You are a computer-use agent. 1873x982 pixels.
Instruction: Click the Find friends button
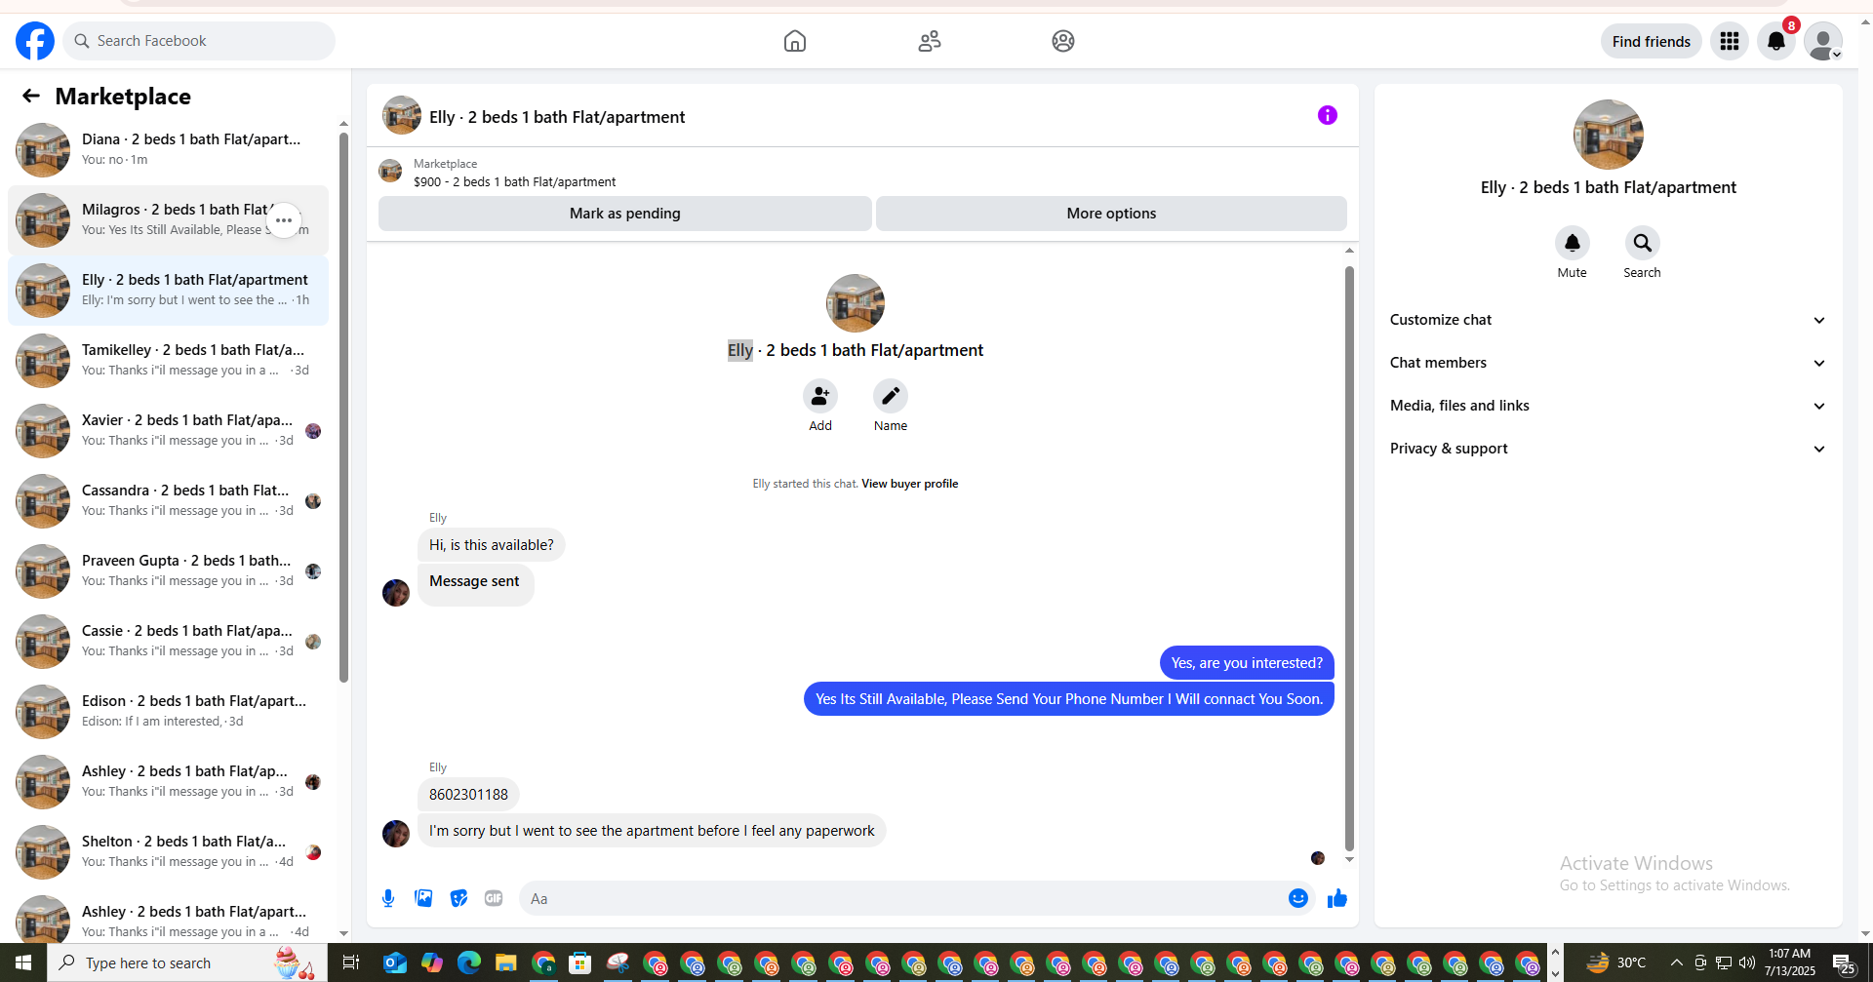coord(1652,41)
